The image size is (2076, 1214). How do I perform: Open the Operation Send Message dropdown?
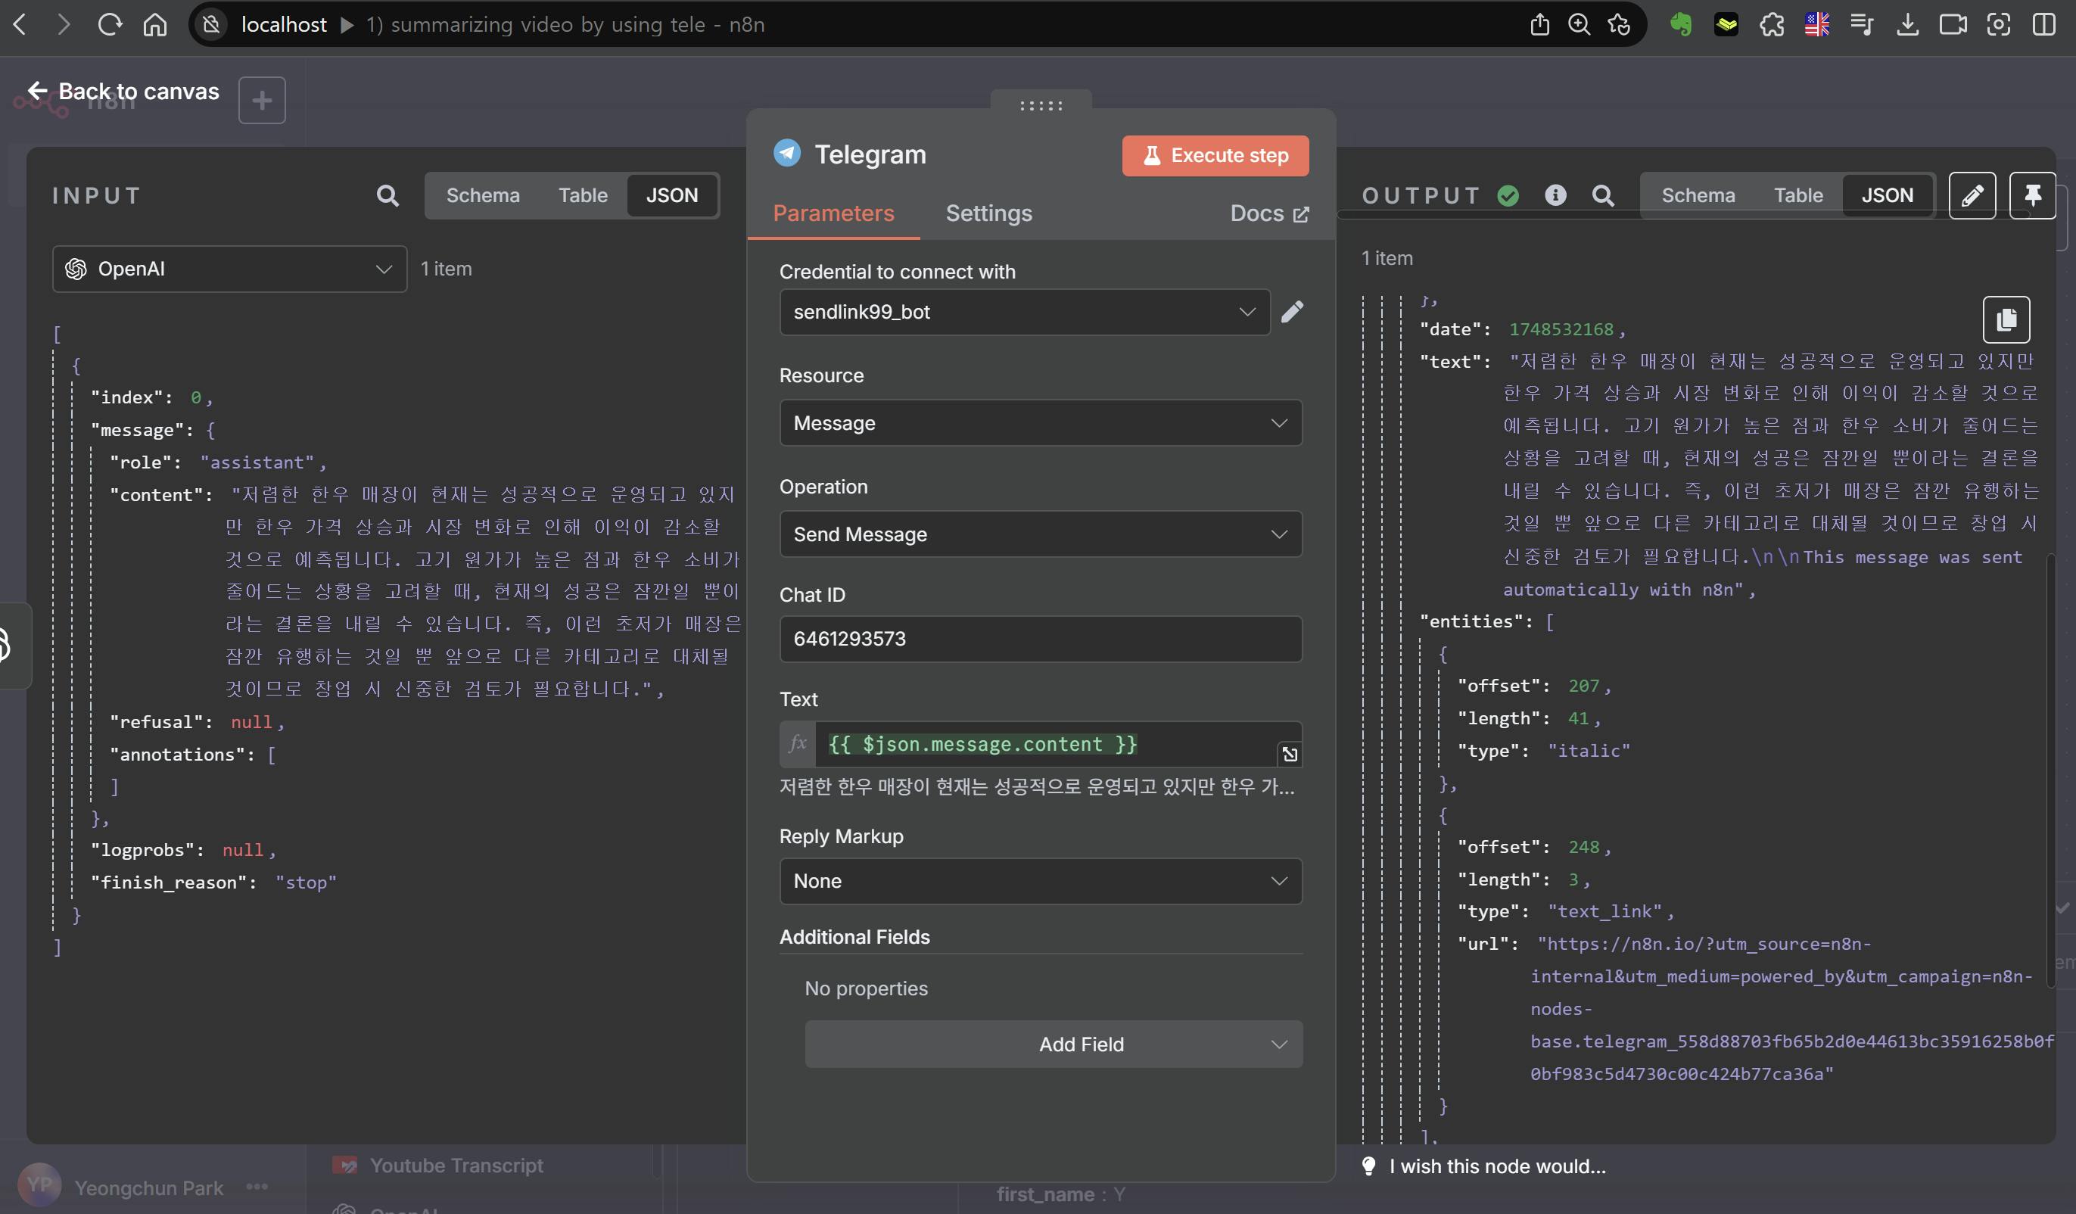tap(1040, 534)
